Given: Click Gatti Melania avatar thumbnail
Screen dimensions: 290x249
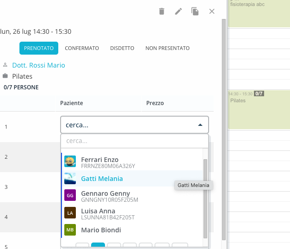Looking at the screenshot, I should tap(70, 179).
